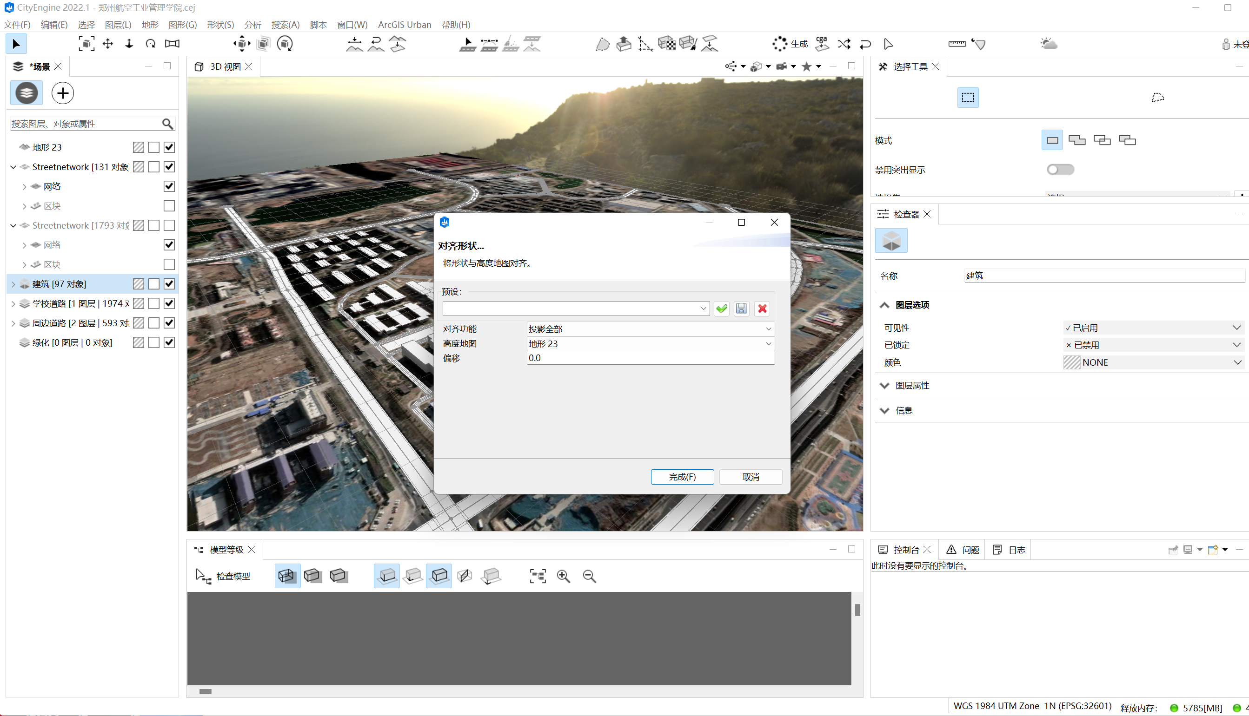1249x716 pixels.
Task: Click the 取消 button in dialog
Action: click(750, 477)
